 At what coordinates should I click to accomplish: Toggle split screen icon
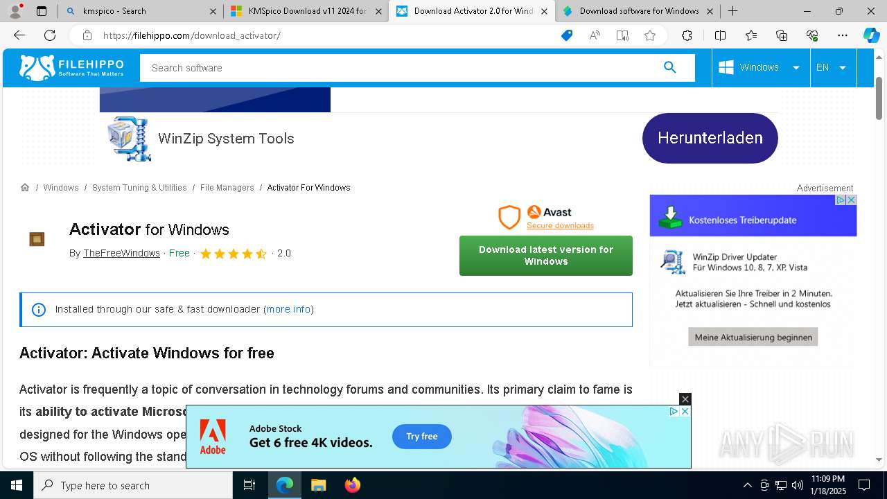[x=720, y=35]
